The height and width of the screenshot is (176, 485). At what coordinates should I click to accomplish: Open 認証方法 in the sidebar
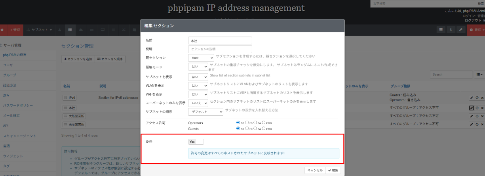coord(10,85)
